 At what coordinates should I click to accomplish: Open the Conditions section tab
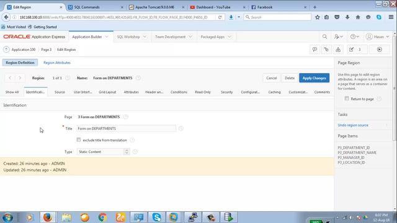click(x=179, y=92)
